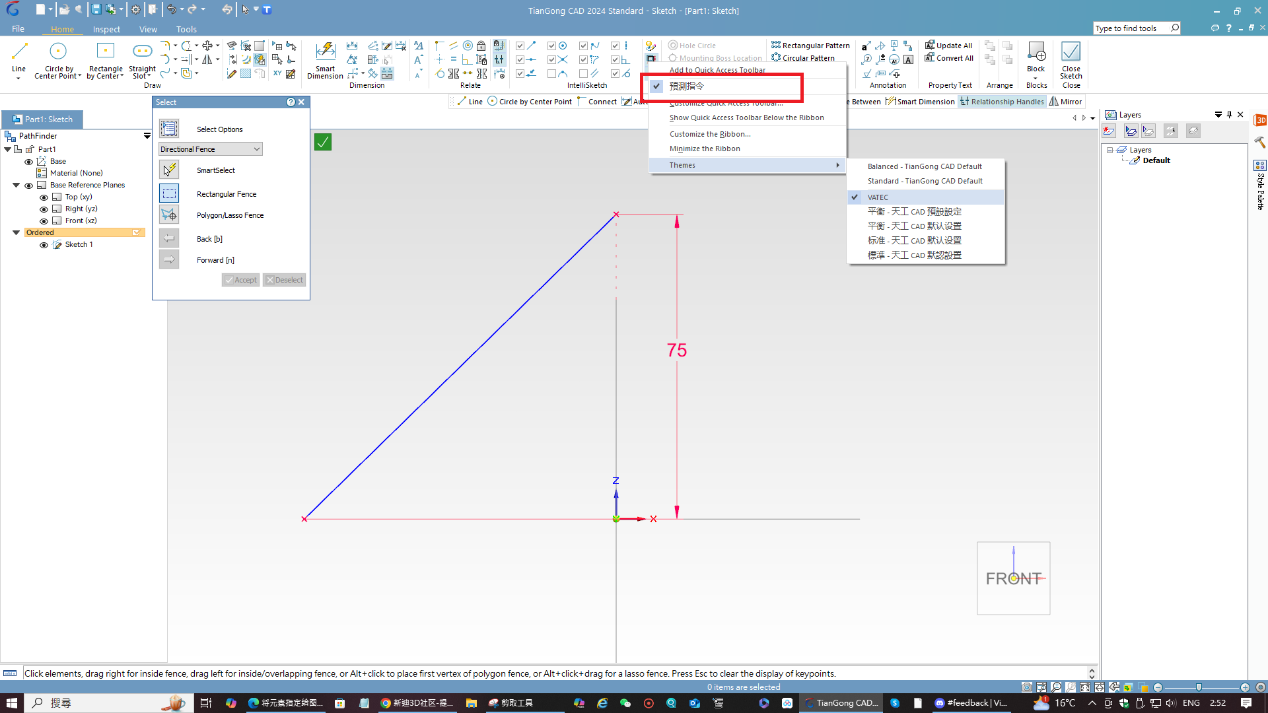Switch to the View ribbon tab
1268x713 pixels.
point(148,29)
